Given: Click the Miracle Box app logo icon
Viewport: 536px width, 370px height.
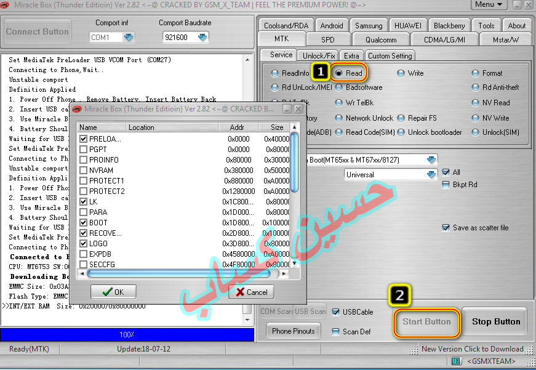Looking at the screenshot, I should 5,5.
